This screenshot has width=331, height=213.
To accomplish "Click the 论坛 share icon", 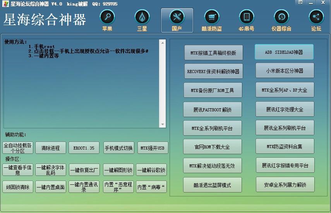I will [x=316, y=17].
